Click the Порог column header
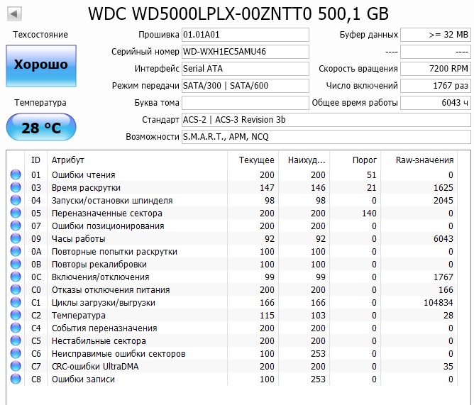Viewport: 474px width, 405px height. pos(355,160)
